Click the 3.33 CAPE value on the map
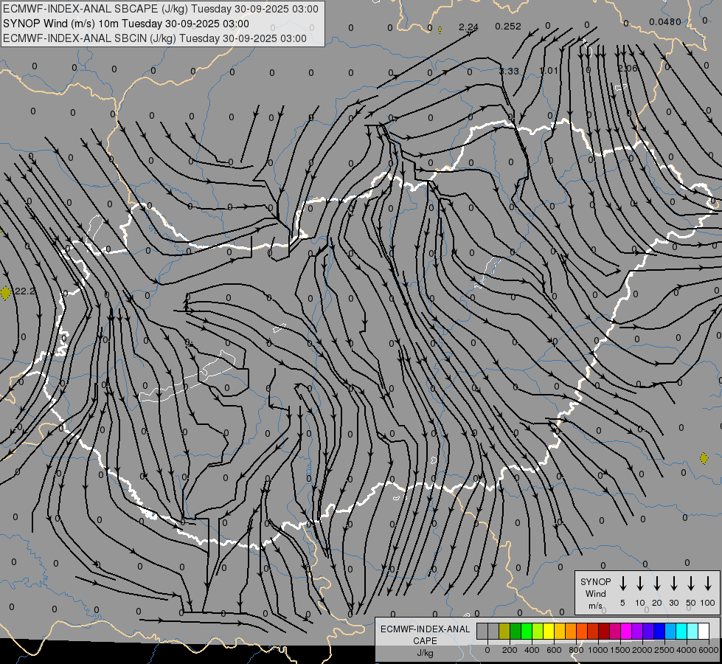 pyautogui.click(x=509, y=71)
